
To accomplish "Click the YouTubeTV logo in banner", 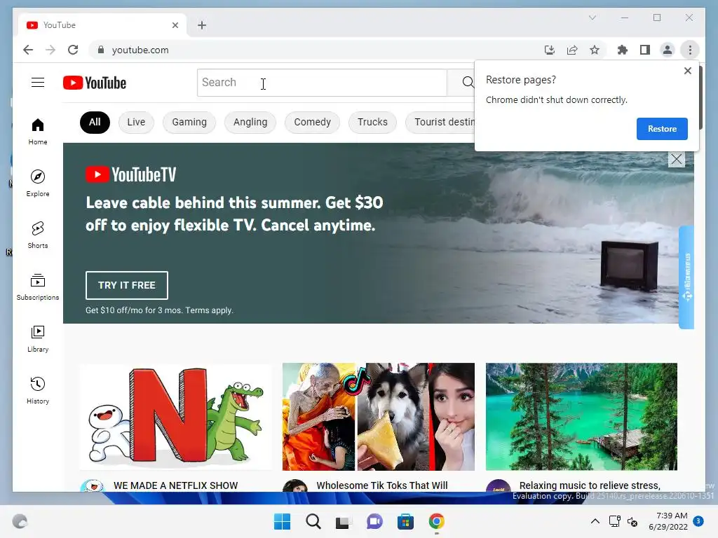I will 131,174.
